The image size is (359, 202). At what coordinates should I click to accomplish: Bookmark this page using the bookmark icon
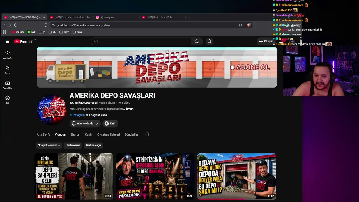tap(46, 25)
